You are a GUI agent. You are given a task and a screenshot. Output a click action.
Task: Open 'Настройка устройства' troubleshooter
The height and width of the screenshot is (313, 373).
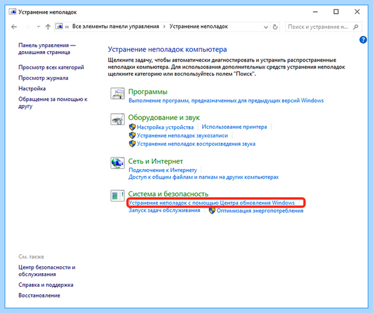pyautogui.click(x=165, y=128)
